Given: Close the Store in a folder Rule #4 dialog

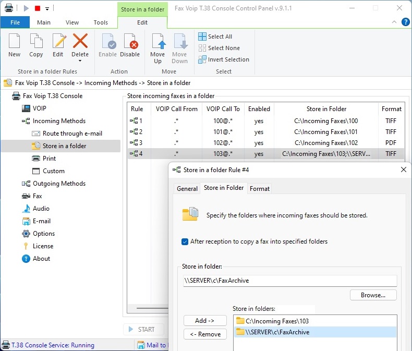Looking at the screenshot, I should pos(404,170).
